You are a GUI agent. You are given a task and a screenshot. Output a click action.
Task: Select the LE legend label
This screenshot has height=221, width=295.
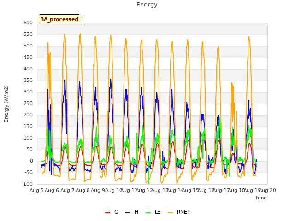(x=158, y=212)
